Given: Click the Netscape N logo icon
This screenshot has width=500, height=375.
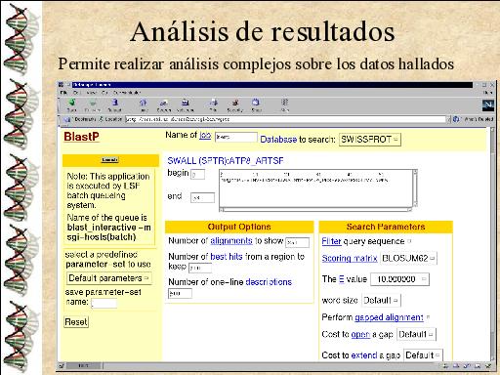Looking at the screenshot, I should (487, 105).
